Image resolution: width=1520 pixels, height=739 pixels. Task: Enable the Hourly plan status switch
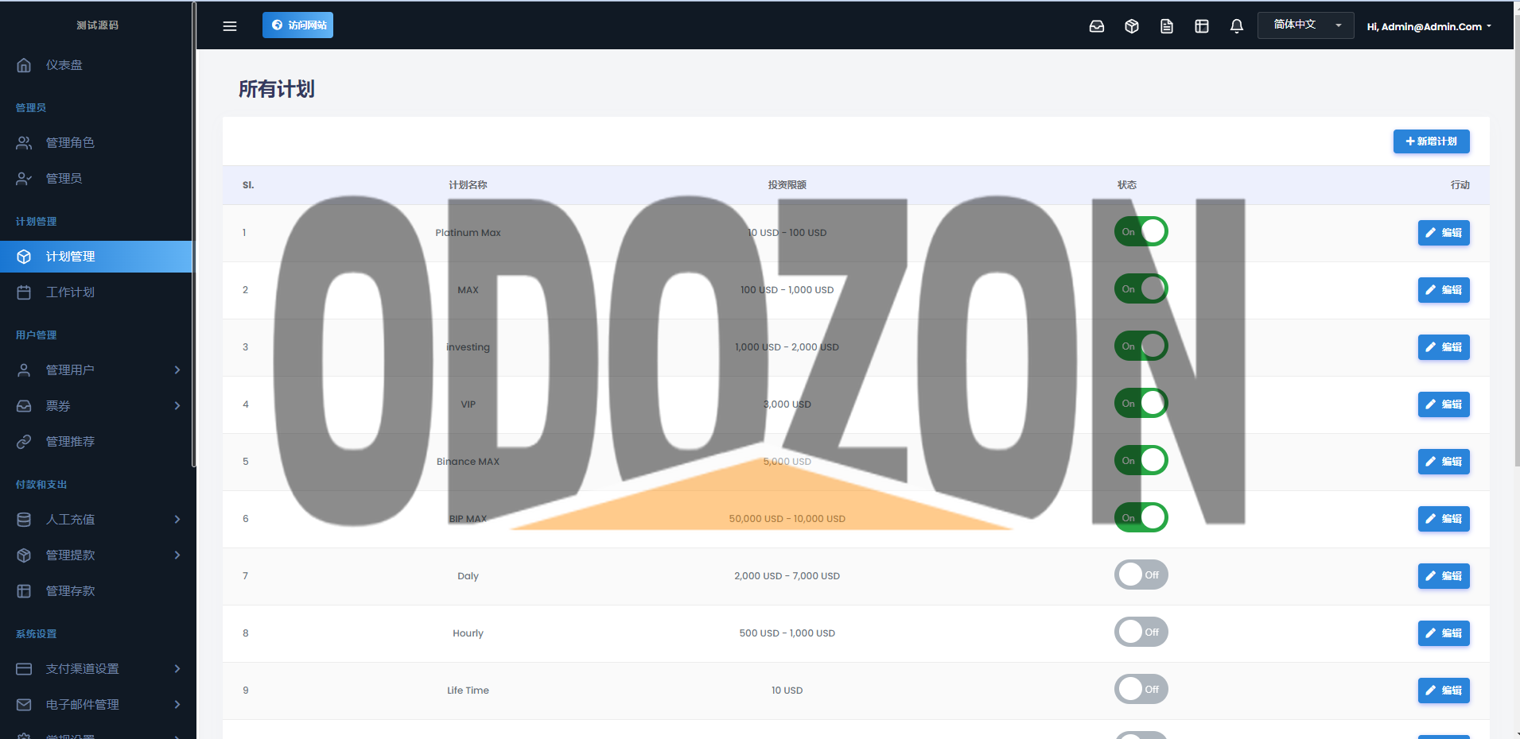1141,632
